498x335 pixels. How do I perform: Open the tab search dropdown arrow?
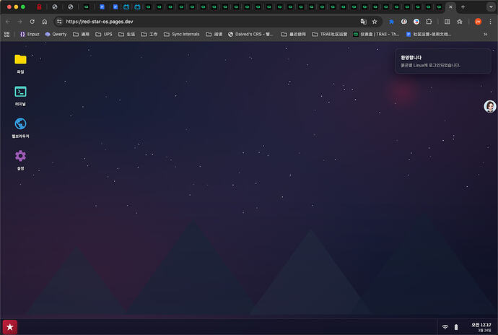(491, 6)
